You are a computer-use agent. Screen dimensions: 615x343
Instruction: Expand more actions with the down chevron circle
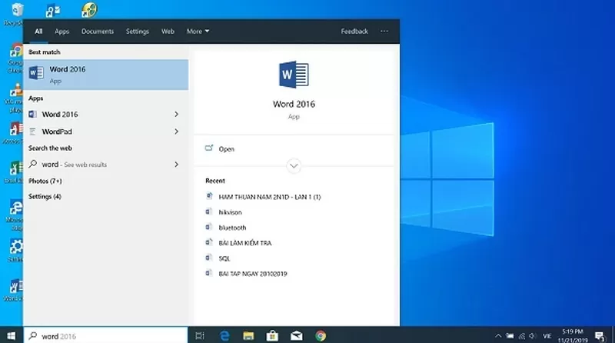tap(294, 166)
